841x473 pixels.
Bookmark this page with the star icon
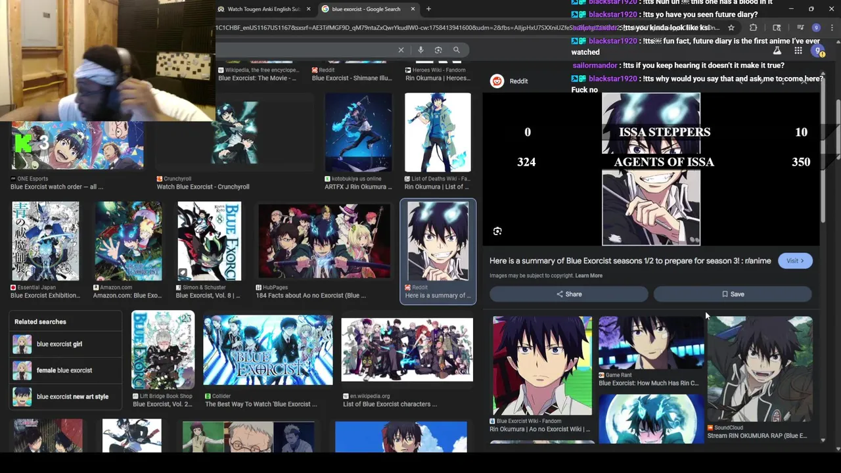pos(731,28)
